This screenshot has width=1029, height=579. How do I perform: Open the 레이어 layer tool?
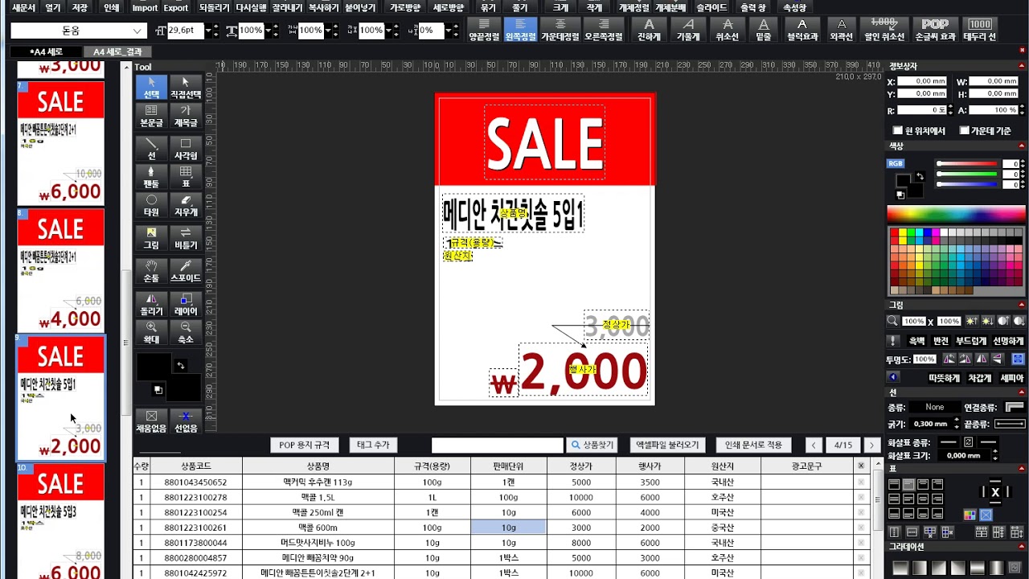186,304
